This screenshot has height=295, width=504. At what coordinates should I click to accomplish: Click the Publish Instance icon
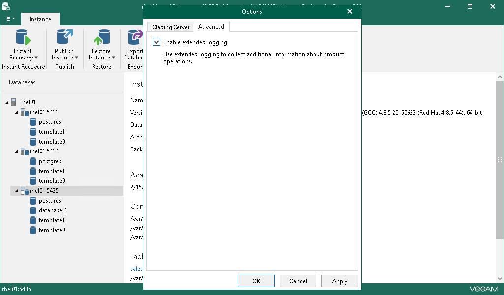coord(64,38)
